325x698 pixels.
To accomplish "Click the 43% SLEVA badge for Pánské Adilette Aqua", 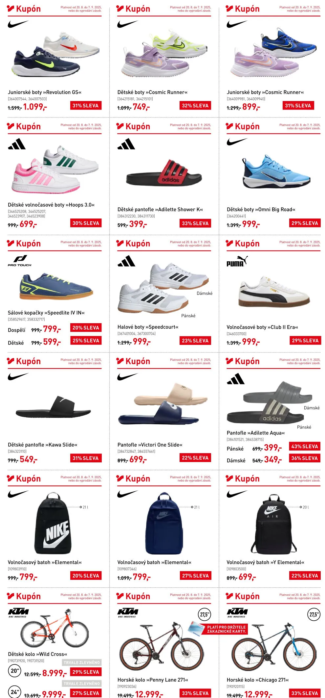I will [305, 446].
